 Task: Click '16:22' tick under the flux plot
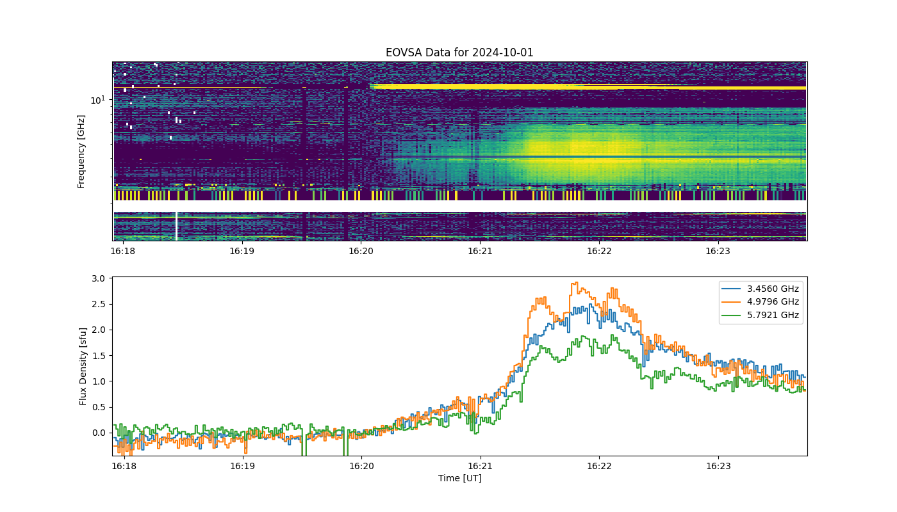click(x=599, y=467)
